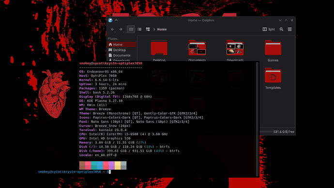Click the 'Terminal: konsole 23.8.4' line
This screenshot has height=188, width=334.
[103, 130]
